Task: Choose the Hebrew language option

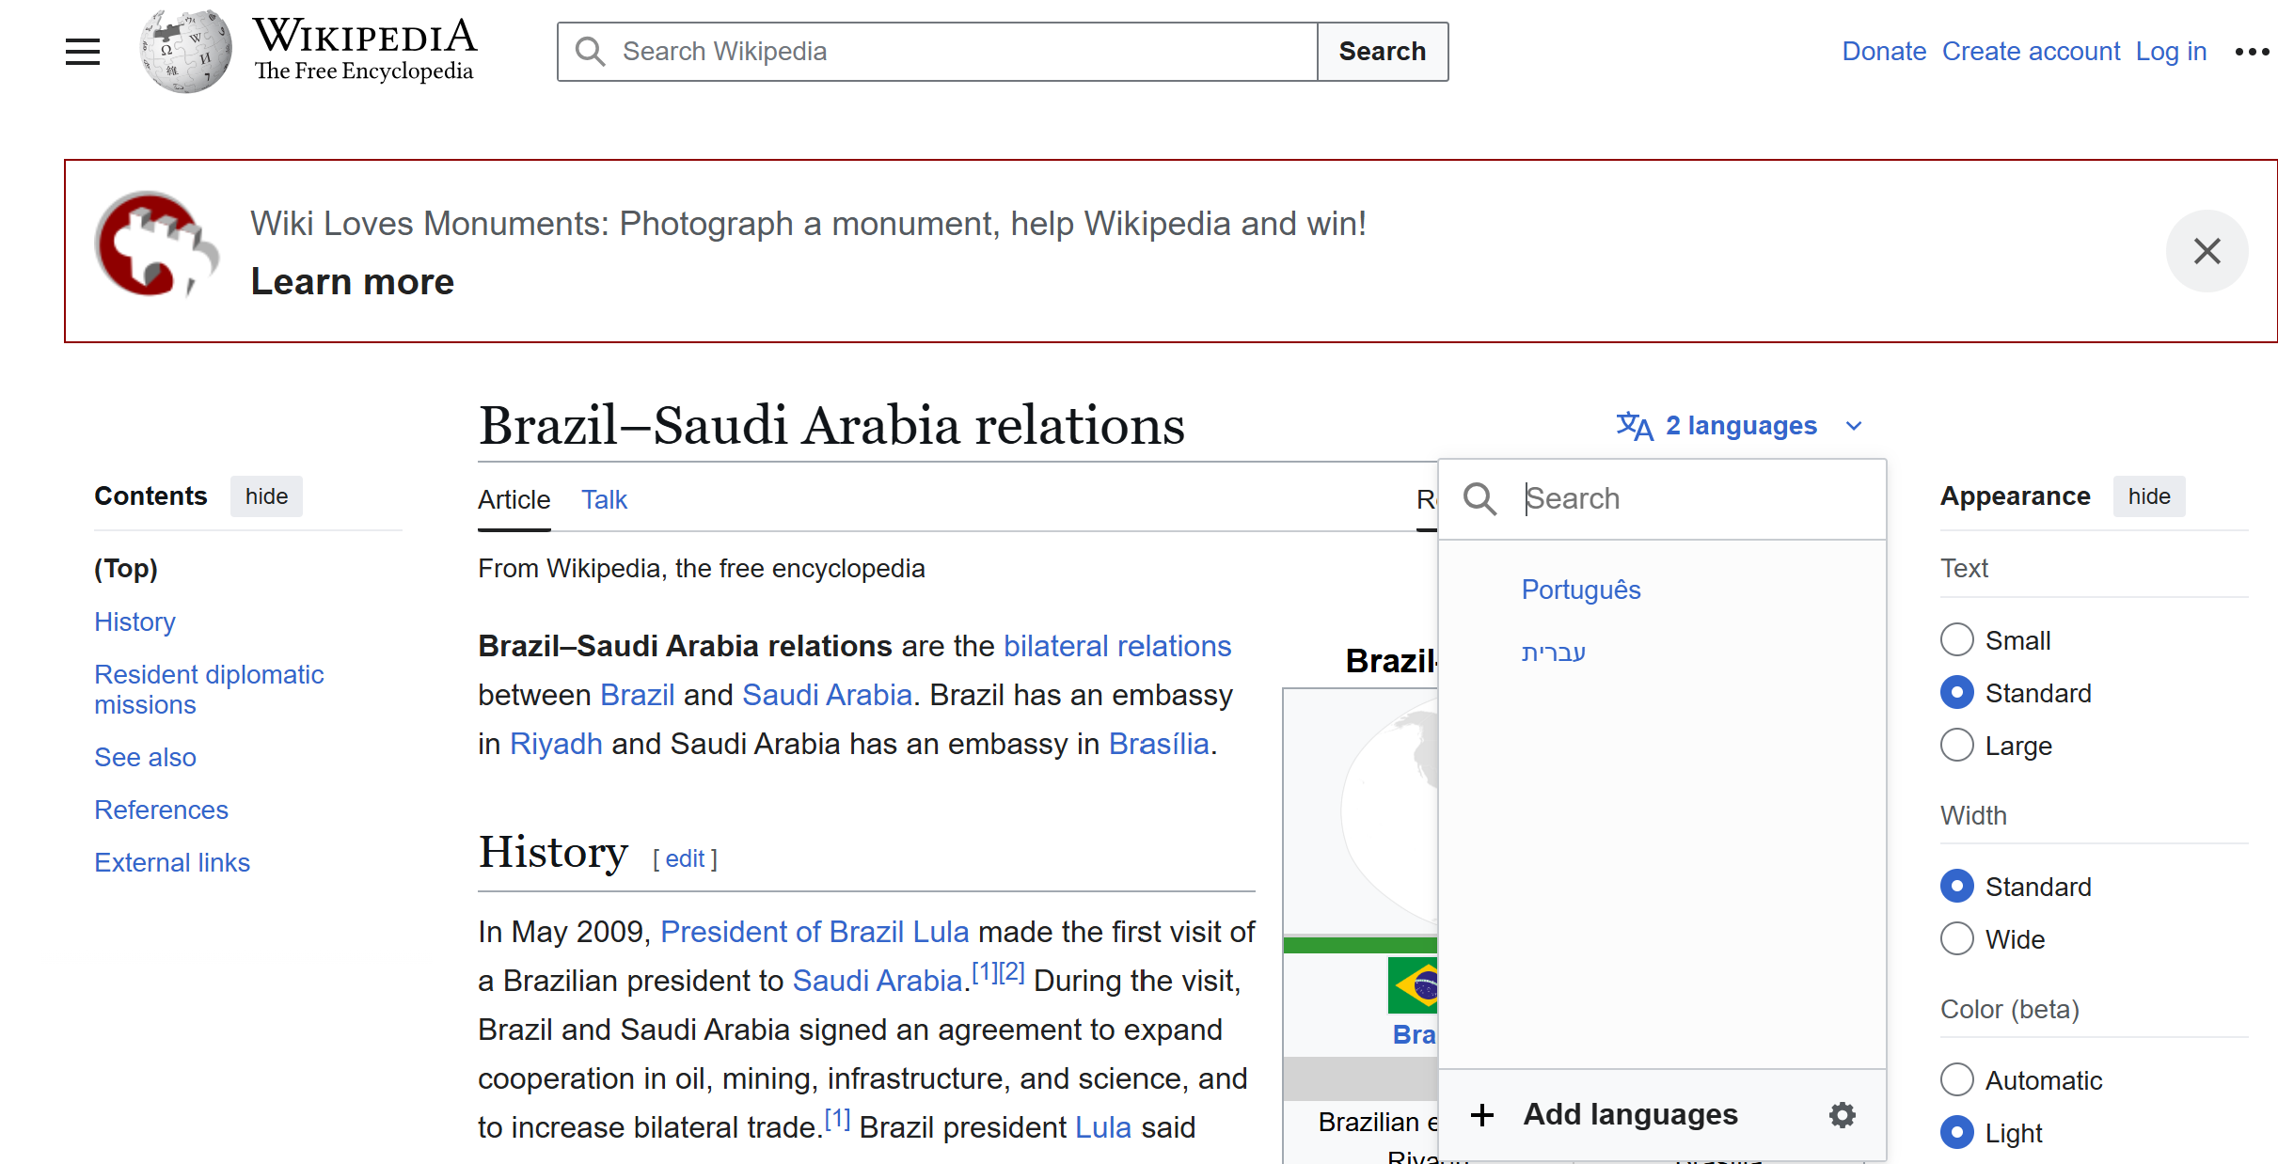Action: (x=1554, y=652)
